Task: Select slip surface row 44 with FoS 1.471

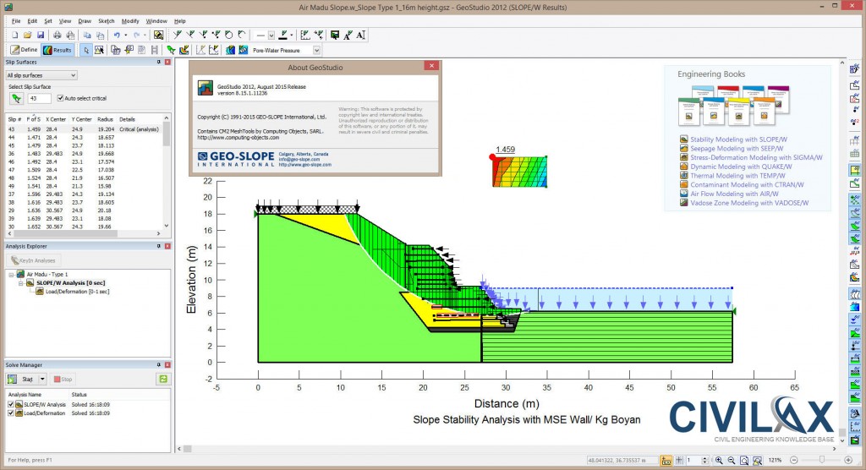Action: pos(84,138)
